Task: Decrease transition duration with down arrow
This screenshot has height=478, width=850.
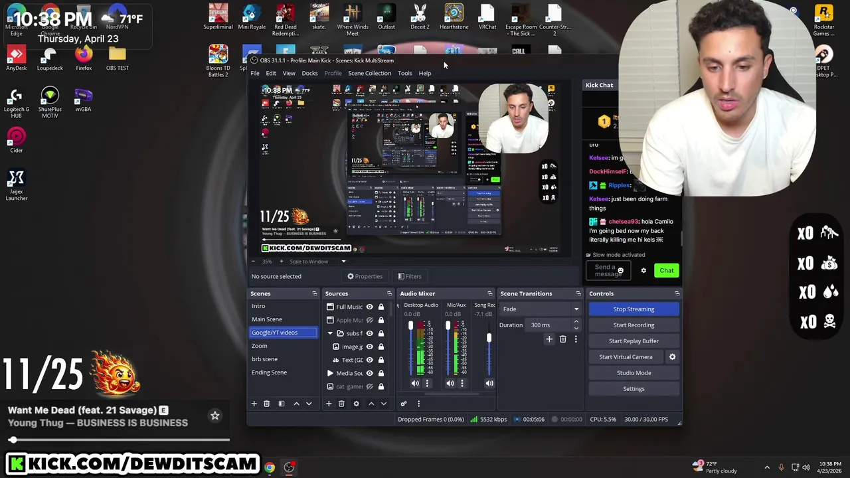Action: (576, 328)
